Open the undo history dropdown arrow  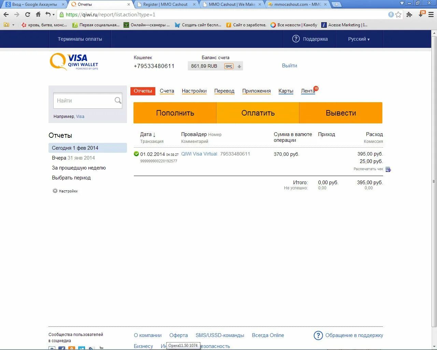[53, 15]
